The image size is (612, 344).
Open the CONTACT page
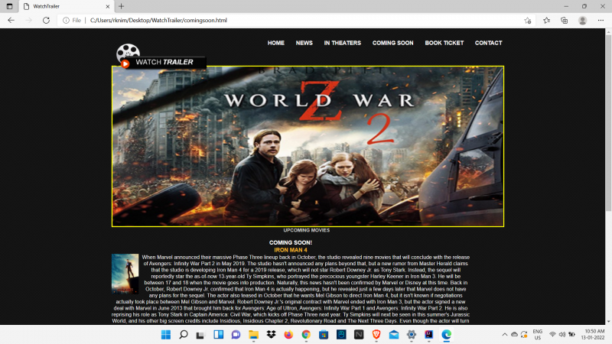click(488, 43)
